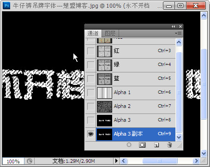Save selection as channel icon
210x167 pixels.
(x=142, y=145)
